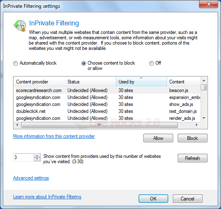This screenshot has width=221, height=209.
Task: Click the test_domain.js content cell
Action: click(183, 111)
